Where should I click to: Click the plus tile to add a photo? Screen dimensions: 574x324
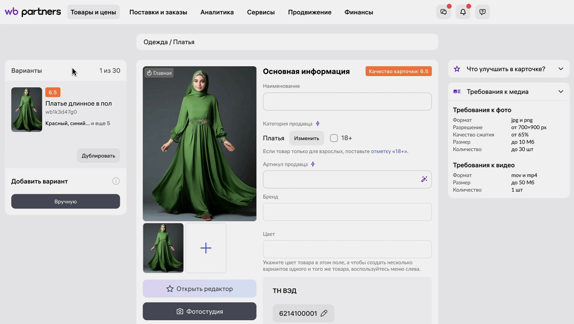[206, 248]
